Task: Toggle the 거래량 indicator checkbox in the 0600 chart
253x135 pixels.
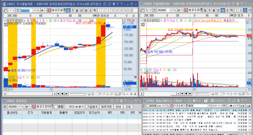Action: 142,70
